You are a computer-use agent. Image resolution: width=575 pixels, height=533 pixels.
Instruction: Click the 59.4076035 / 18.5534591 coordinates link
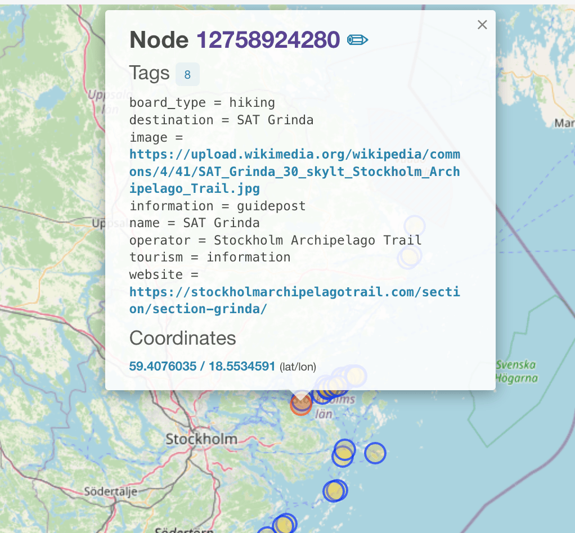pyautogui.click(x=203, y=367)
